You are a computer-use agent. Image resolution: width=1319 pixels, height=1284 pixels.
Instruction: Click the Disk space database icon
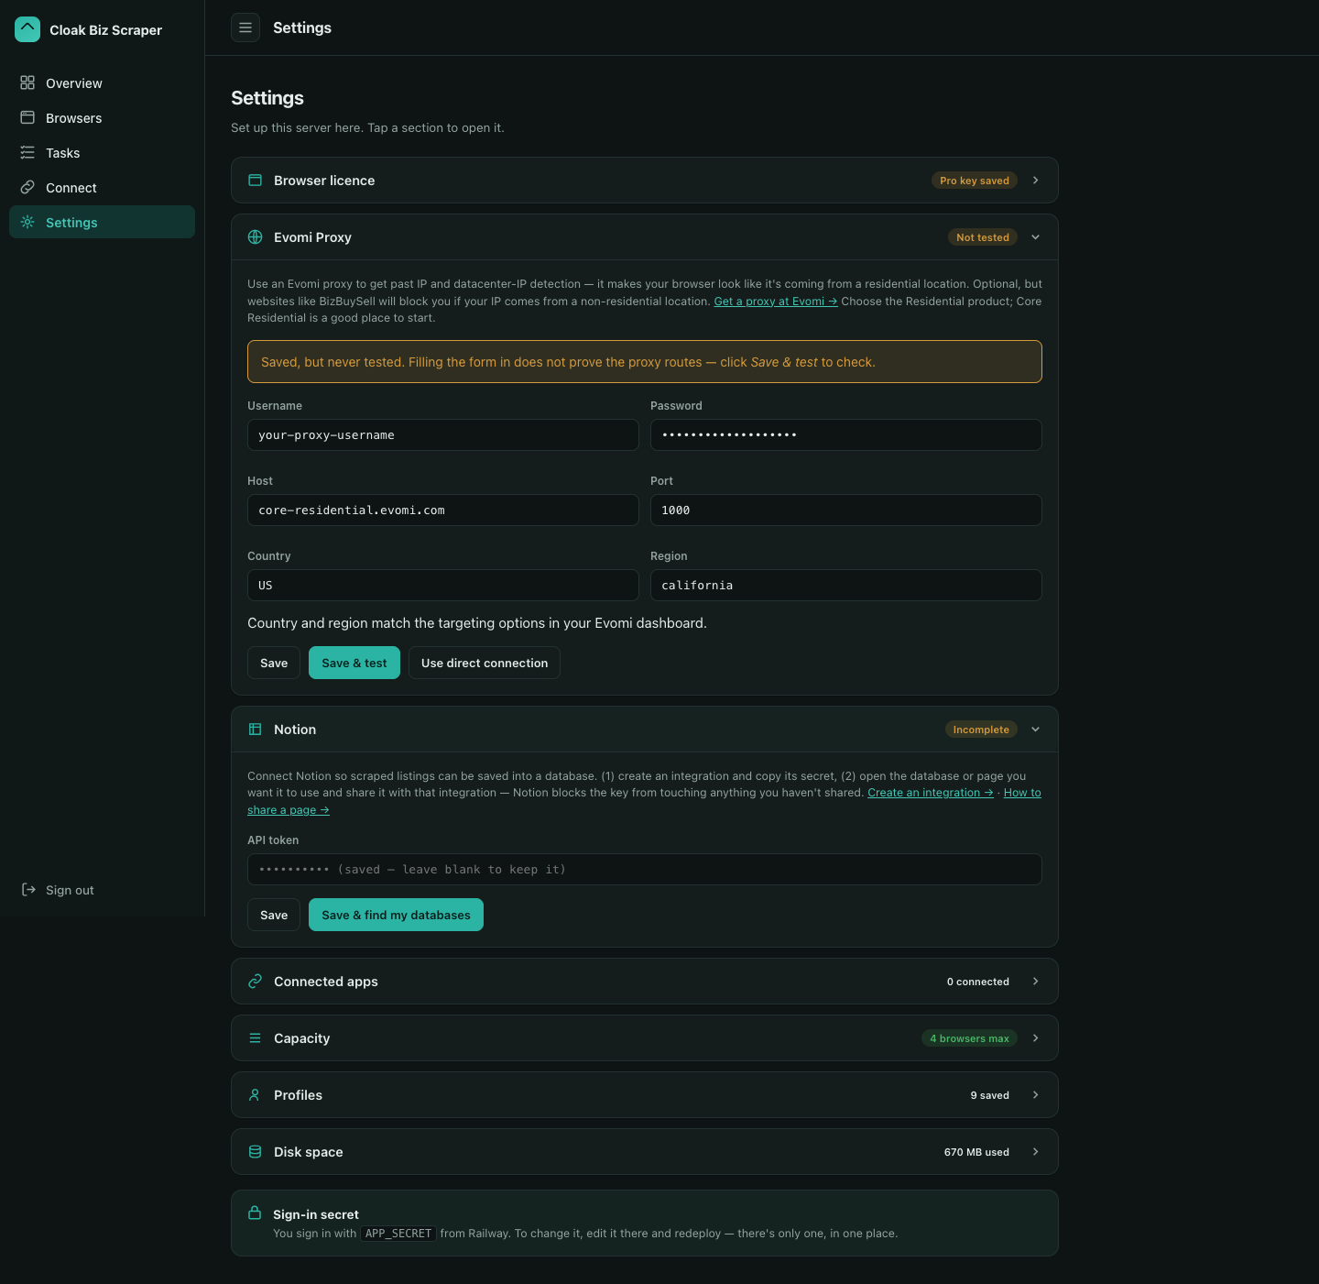[256, 1152]
